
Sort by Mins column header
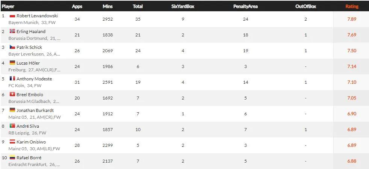[107, 6]
